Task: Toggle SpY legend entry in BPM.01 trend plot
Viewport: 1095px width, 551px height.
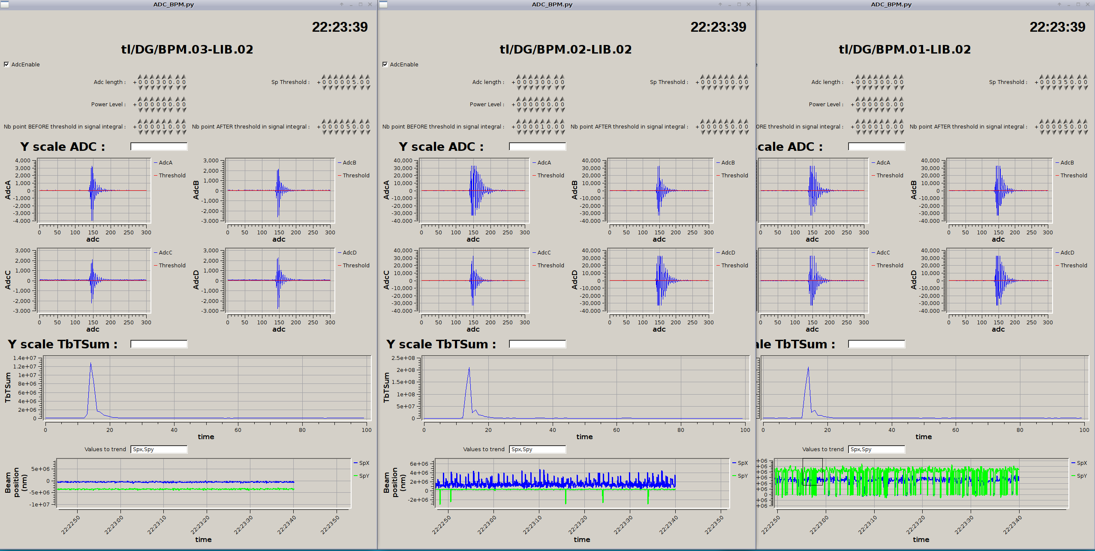Action: click(x=1081, y=476)
